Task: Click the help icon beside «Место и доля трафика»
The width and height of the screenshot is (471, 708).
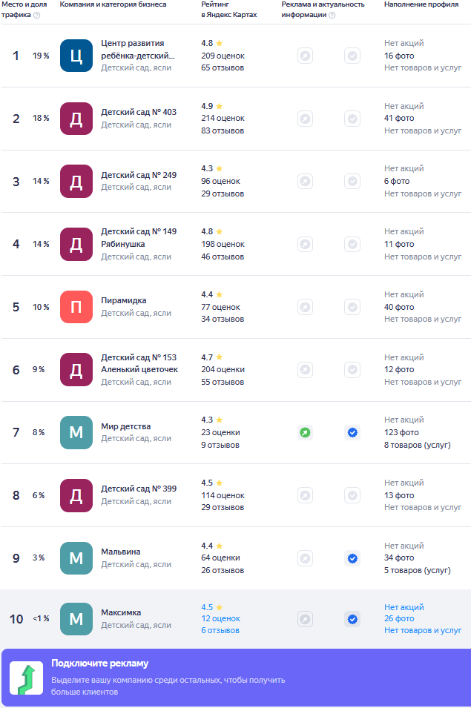Action: pyautogui.click(x=37, y=15)
